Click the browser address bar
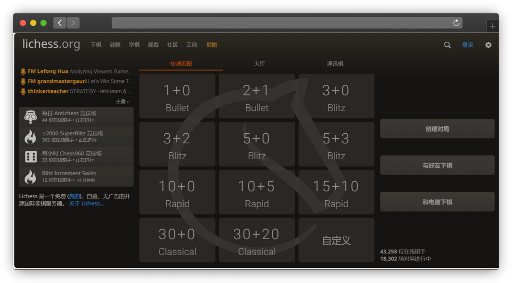Viewport: 512px width, 283px height. click(x=280, y=23)
